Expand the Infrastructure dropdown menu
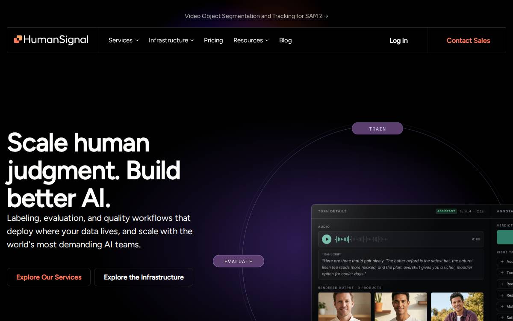 171,40
